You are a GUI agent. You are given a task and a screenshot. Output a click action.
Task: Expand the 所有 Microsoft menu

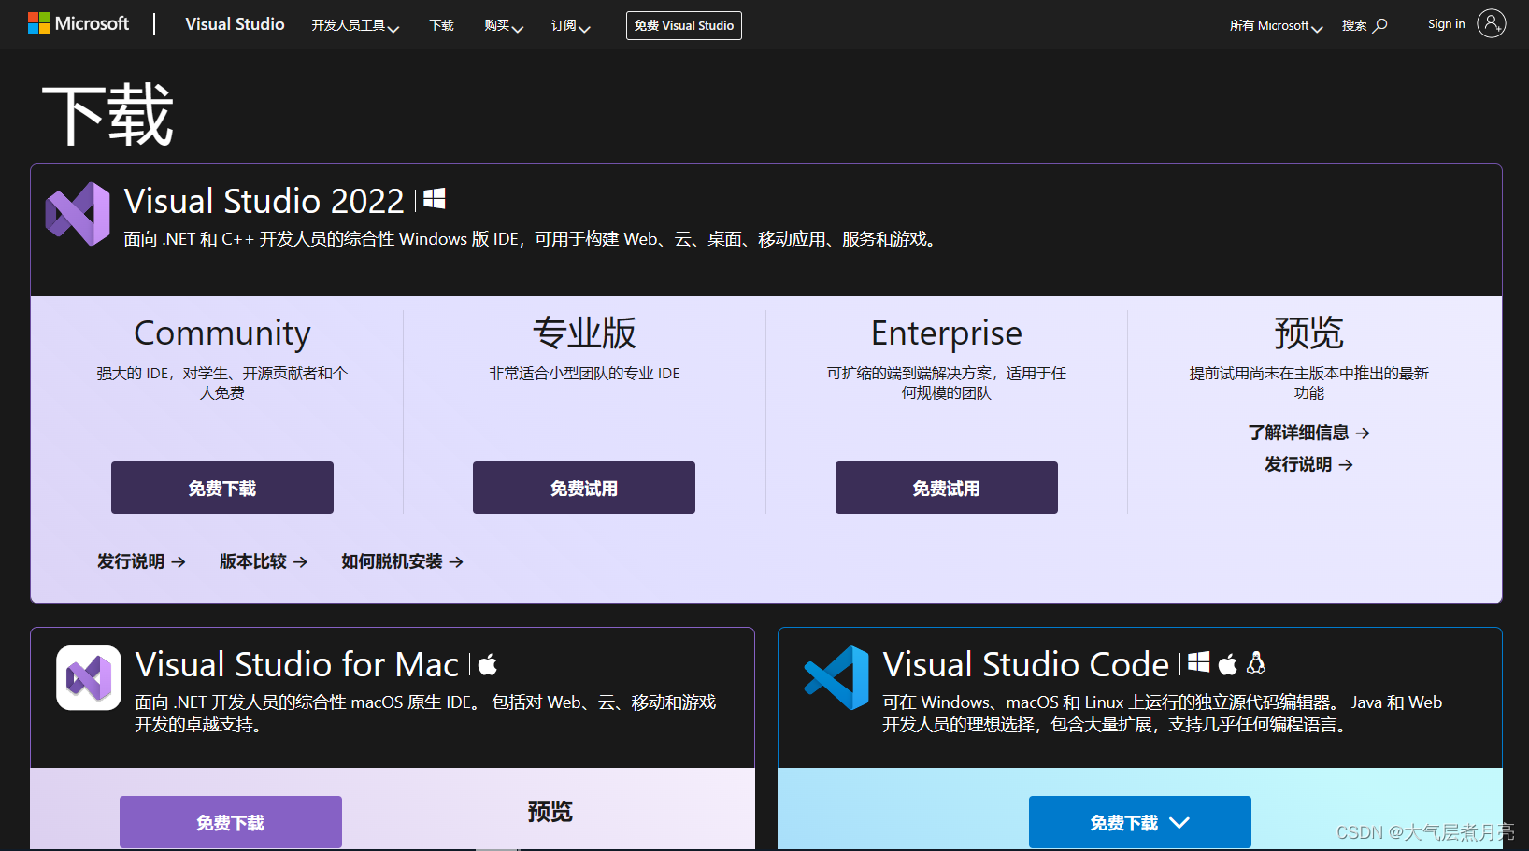1276,26
